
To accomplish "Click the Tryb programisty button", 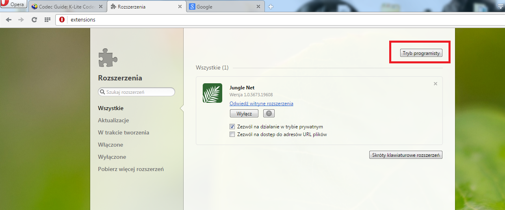I will click(x=421, y=53).
